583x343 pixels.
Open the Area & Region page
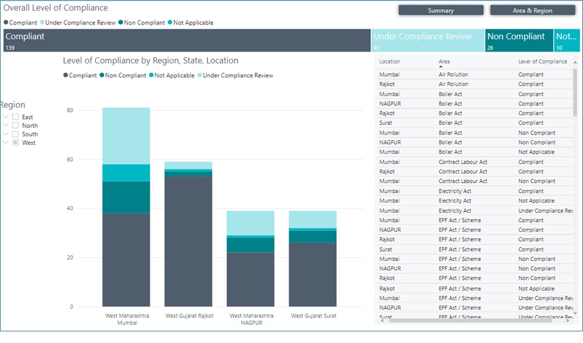click(x=533, y=10)
